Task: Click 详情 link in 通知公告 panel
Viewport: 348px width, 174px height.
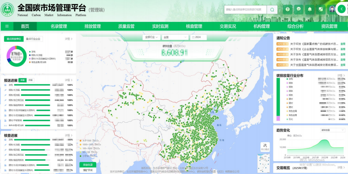Action: click(341, 38)
